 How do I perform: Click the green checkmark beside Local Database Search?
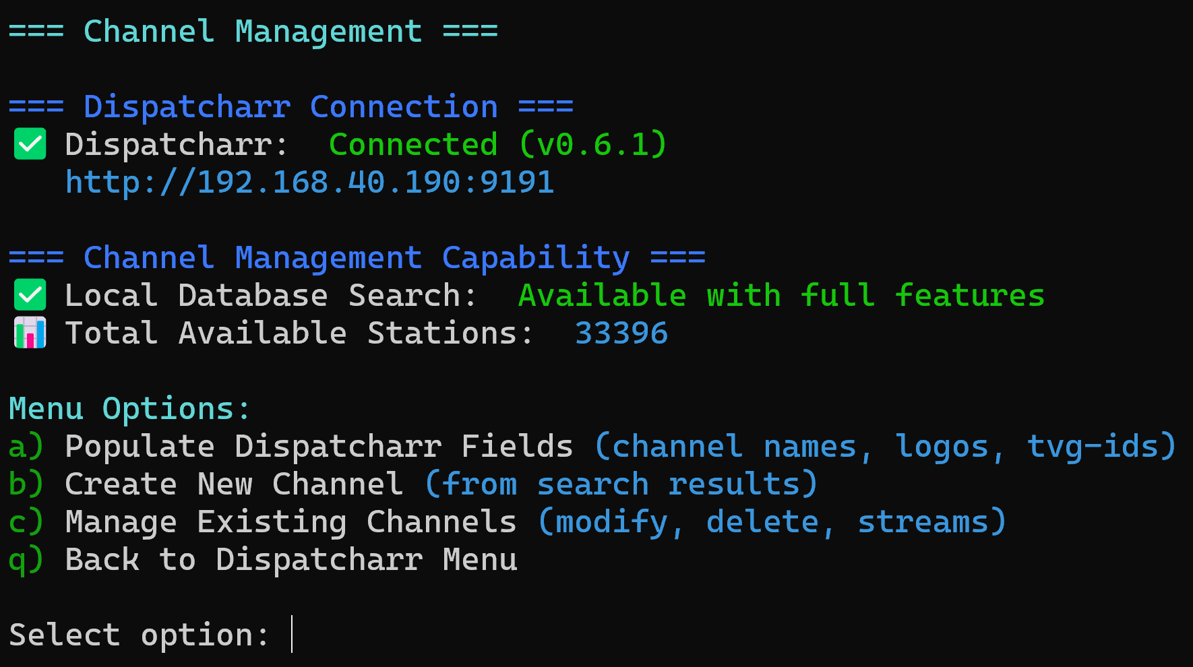pyautogui.click(x=30, y=295)
